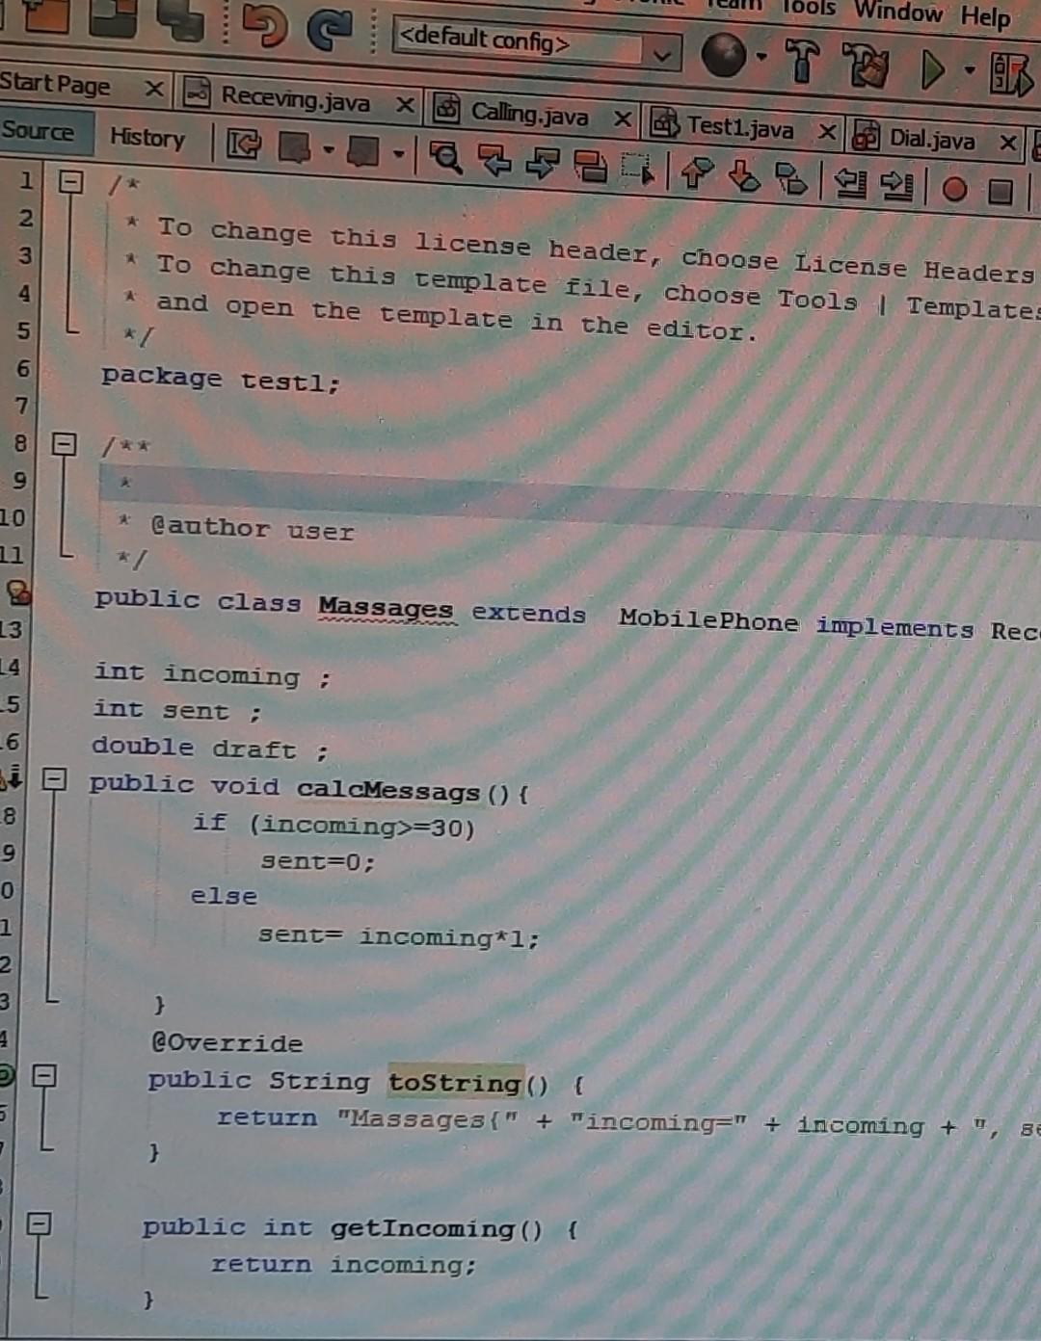The width and height of the screenshot is (1041, 1341).
Task: Collapse the Javadoc comment fold at line 8
Action: pyautogui.click(x=64, y=445)
